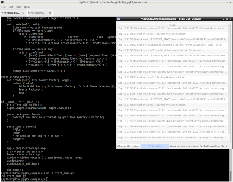Select row Starting Hostname Service
This screenshot has width=233, height=182.
pos(173,78)
